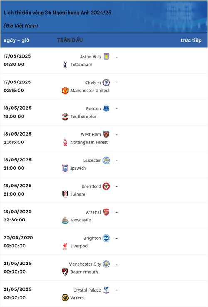
Task: Open the Liverpool team link
Action: pyautogui.click(x=79, y=246)
